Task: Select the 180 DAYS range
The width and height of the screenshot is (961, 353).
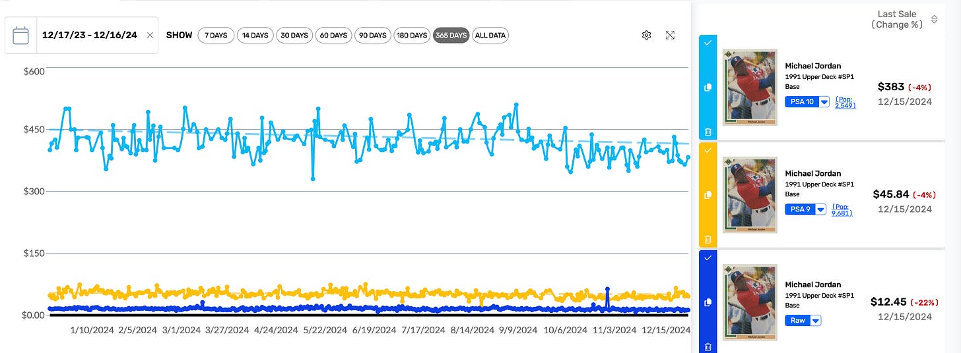Action: (412, 36)
